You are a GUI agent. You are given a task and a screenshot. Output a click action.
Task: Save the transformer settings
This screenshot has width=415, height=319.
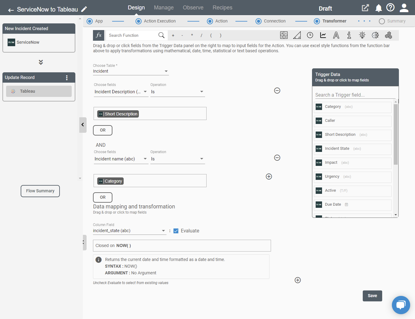click(x=372, y=296)
